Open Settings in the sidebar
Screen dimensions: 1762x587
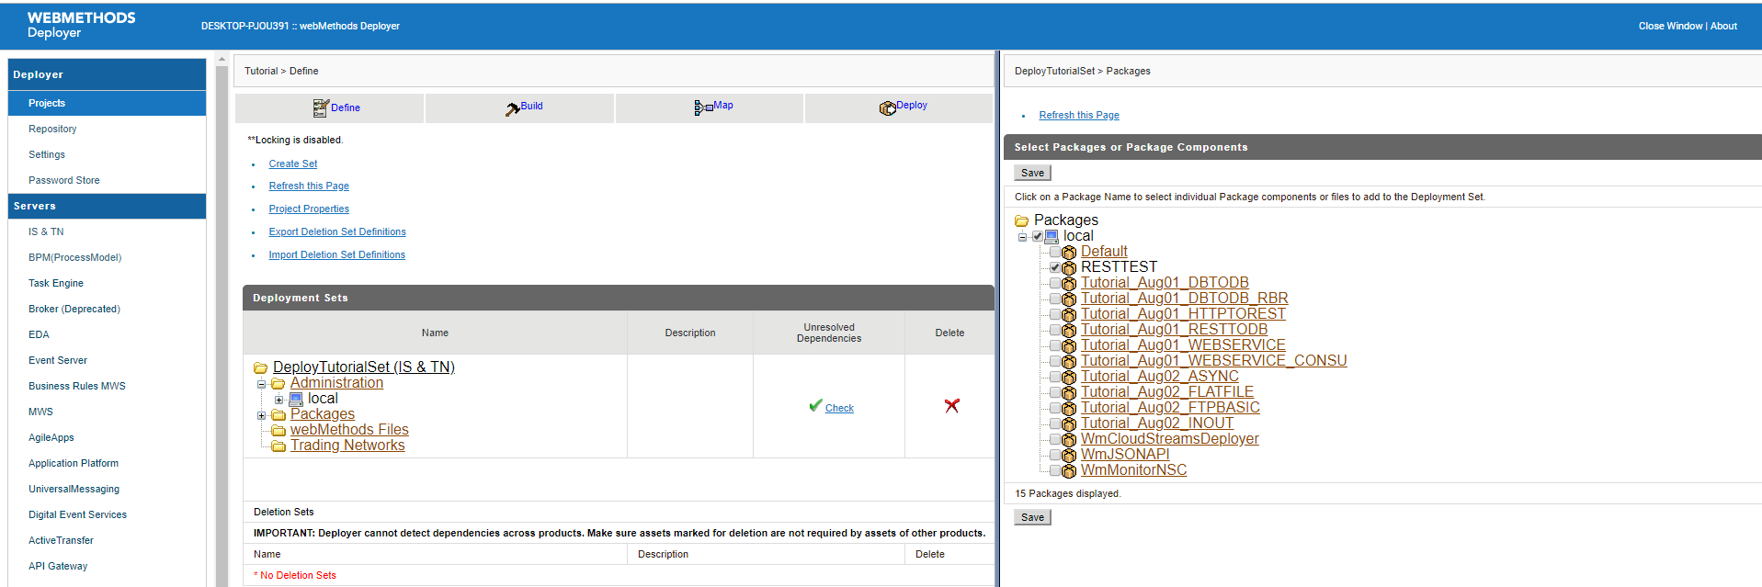(x=47, y=154)
